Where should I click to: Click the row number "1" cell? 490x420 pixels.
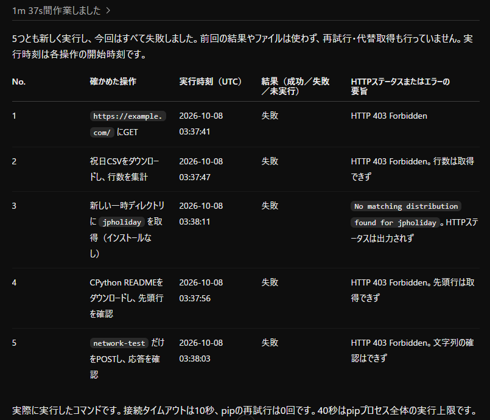[14, 116]
